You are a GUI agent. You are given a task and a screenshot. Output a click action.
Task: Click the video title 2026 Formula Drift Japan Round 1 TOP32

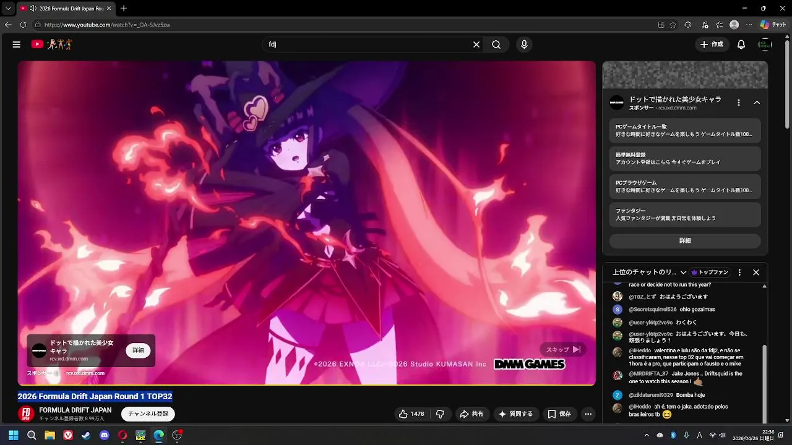coord(95,396)
